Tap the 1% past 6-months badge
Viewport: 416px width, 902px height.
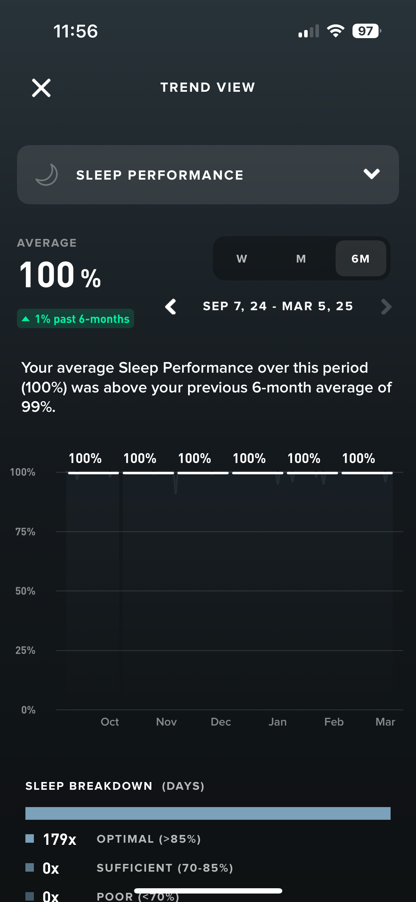[76, 319]
